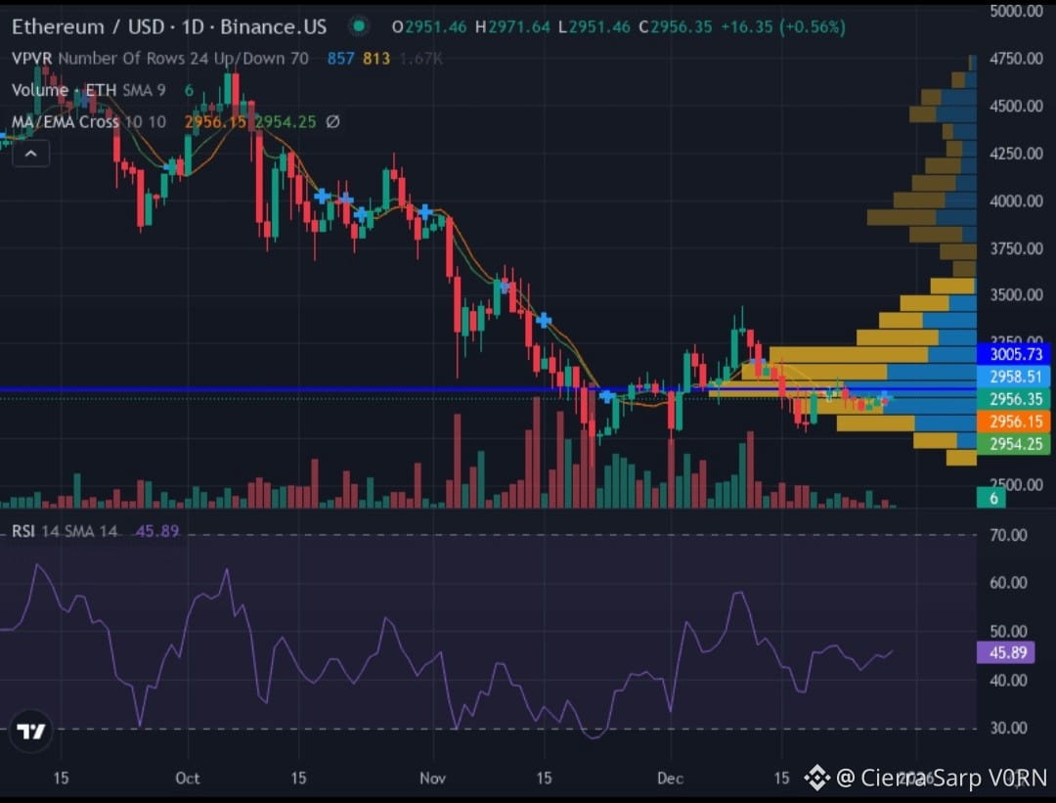Viewport: 1056px width, 803px height.
Task: Click the RSI legend value 45.89
Action: tap(156, 531)
